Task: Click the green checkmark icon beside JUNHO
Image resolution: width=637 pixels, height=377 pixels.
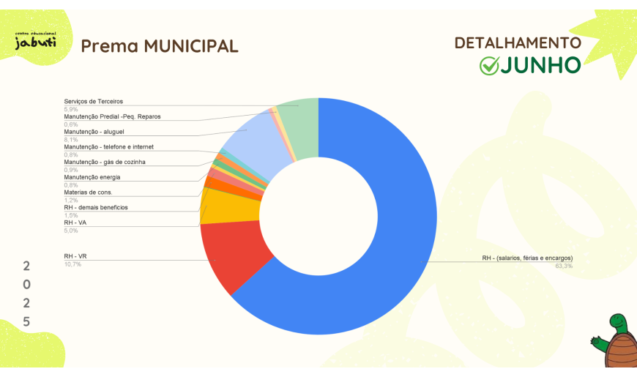Action: tap(488, 66)
